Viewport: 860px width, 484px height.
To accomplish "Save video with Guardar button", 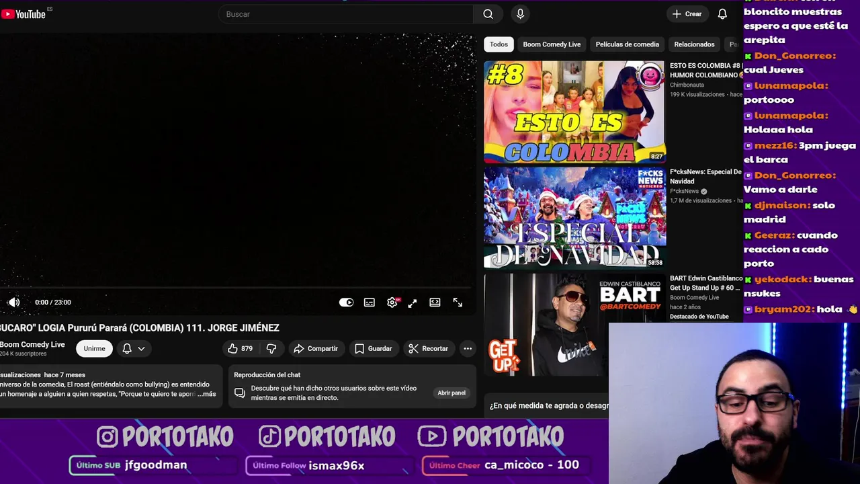I will 374,348.
